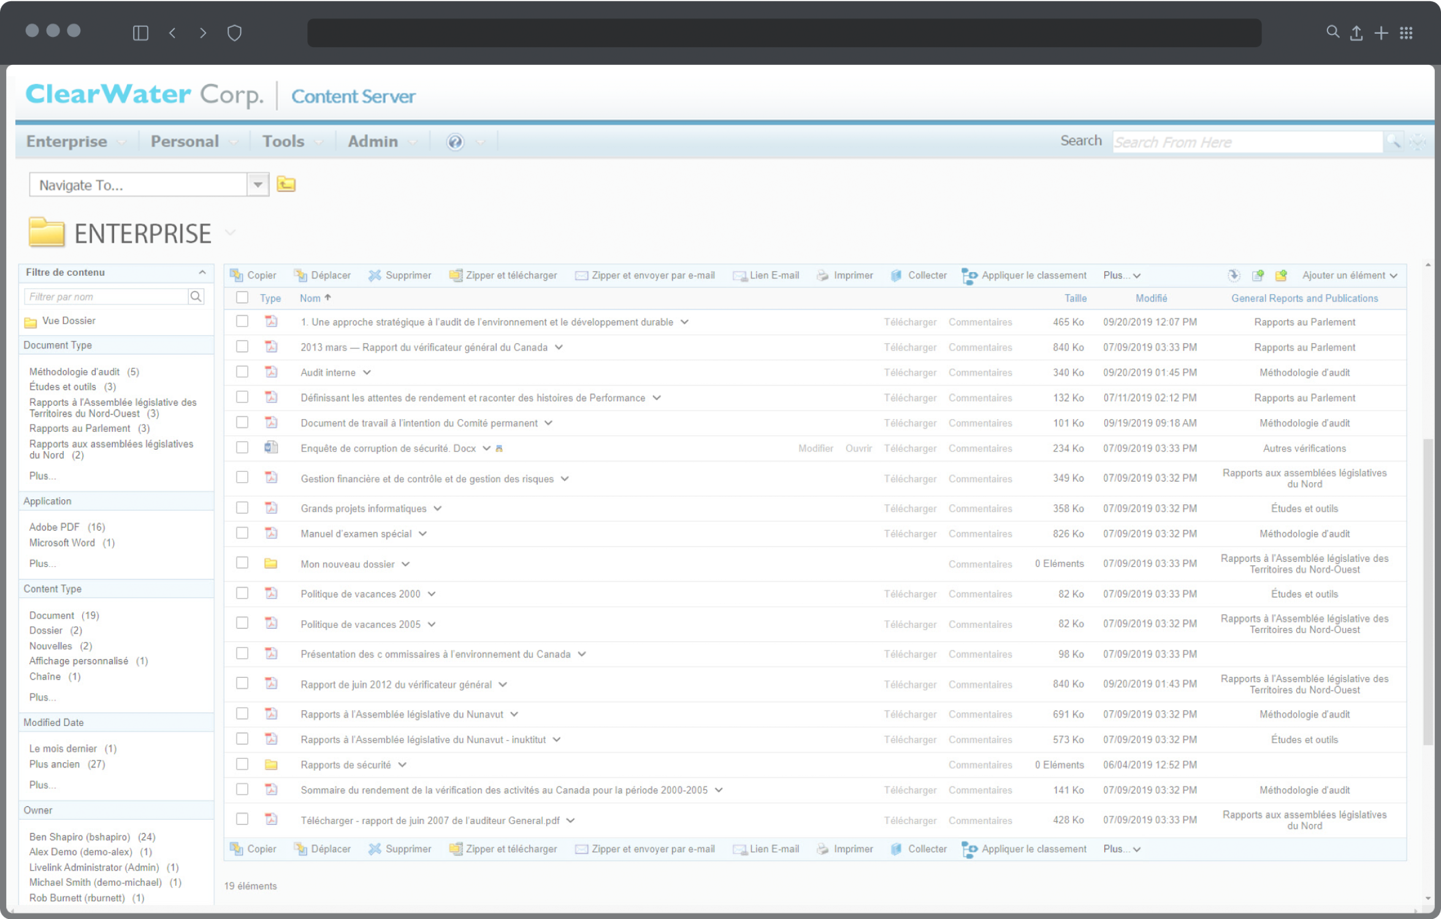
Task: Click Zipper et télécharger icon in top toolbar
Action: (x=456, y=275)
